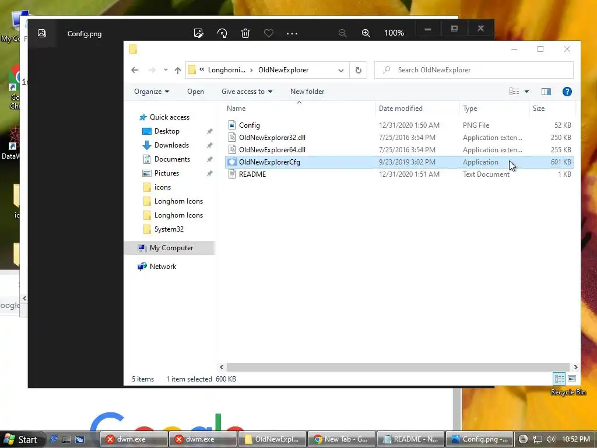Switch to large icons view in status bar
This screenshot has height=448, width=597.
[572, 379]
